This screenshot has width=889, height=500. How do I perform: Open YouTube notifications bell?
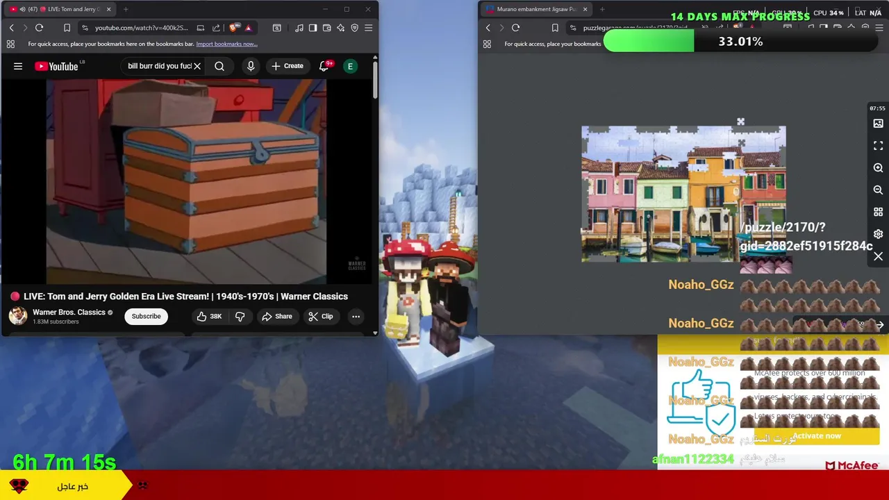[324, 66]
